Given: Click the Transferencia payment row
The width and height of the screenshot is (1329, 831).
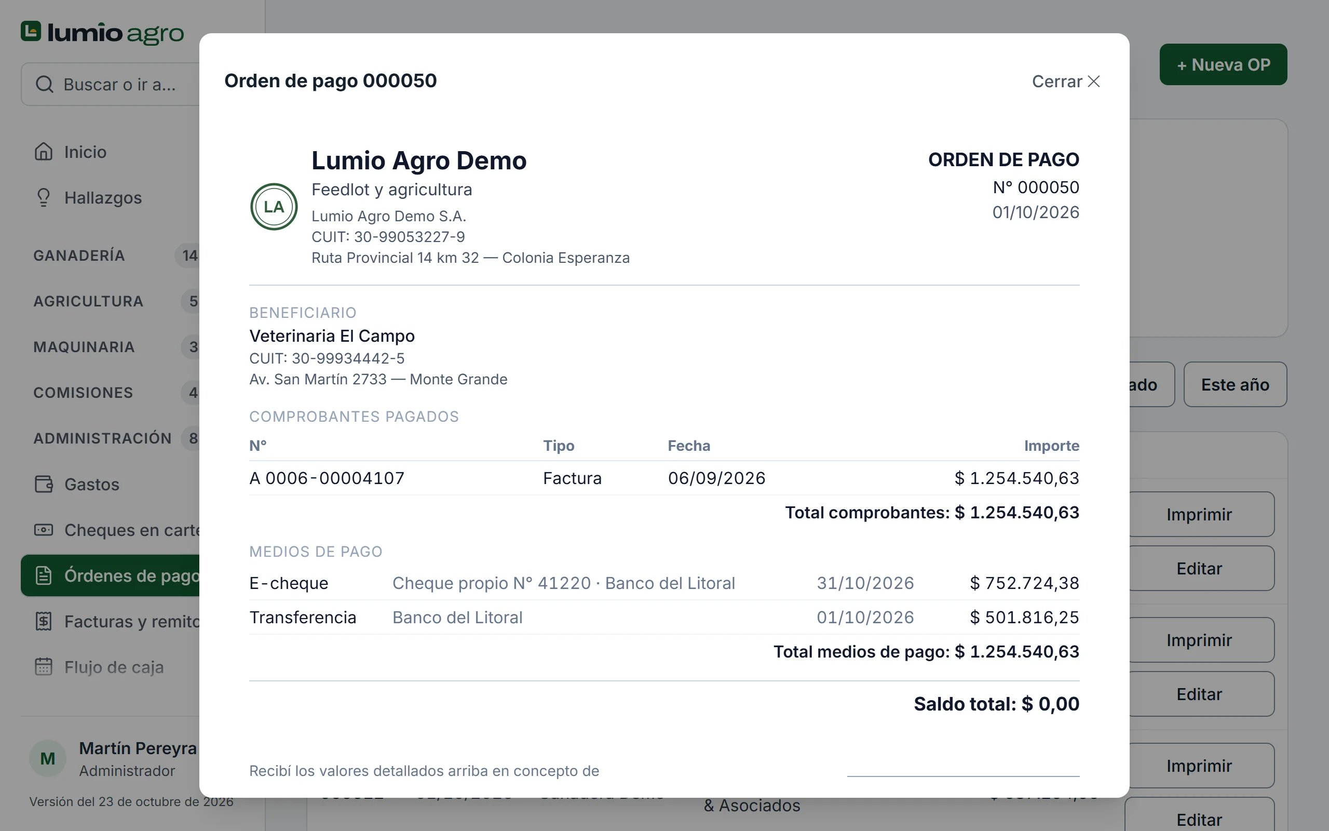Looking at the screenshot, I should point(664,617).
